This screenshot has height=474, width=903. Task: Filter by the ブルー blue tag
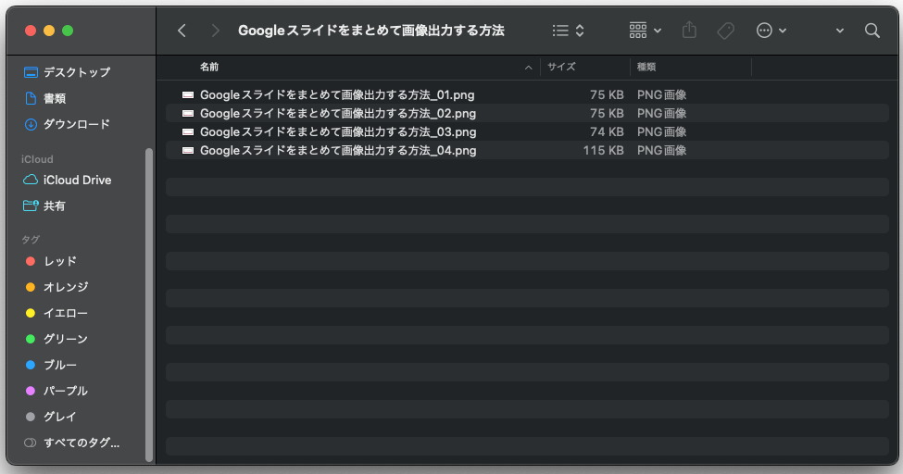[x=59, y=365]
